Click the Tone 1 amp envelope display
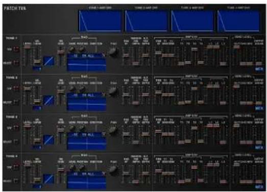The height and width of the screenshot is (192, 267). point(100,21)
